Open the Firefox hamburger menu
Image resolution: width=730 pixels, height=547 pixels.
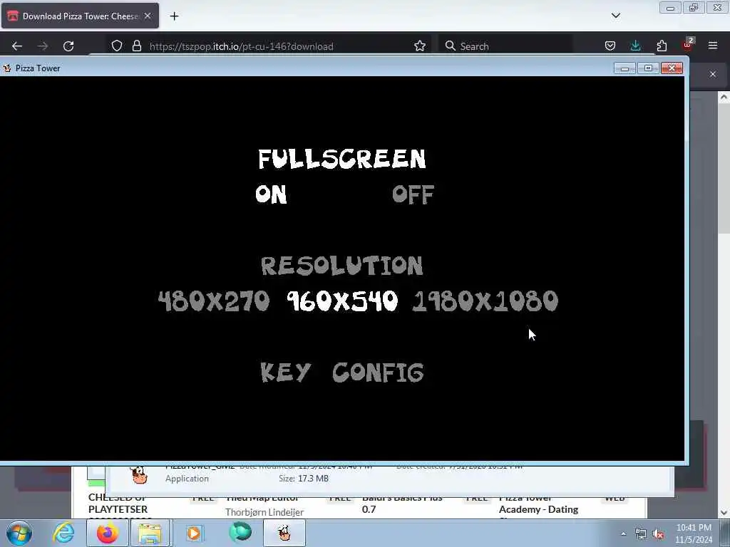(713, 46)
